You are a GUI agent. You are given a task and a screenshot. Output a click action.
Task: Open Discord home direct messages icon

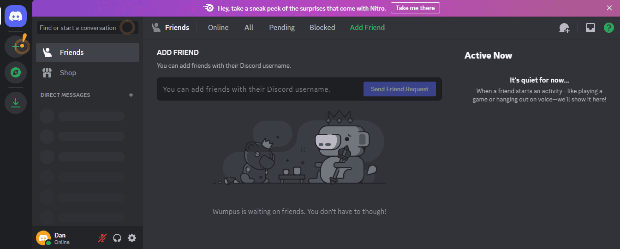pos(16,17)
